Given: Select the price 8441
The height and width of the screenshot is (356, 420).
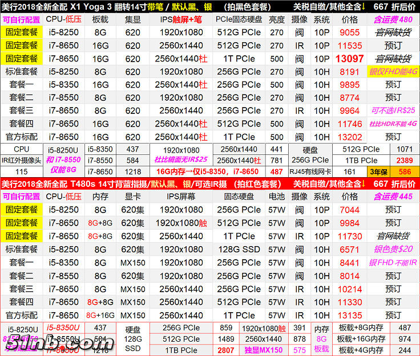Looking at the screenshot, I should point(350,263).
